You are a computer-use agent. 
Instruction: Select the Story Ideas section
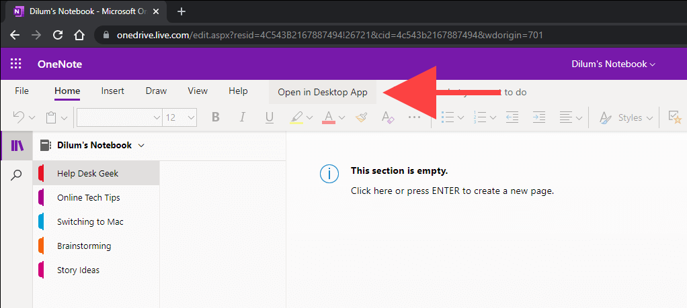[96, 270]
